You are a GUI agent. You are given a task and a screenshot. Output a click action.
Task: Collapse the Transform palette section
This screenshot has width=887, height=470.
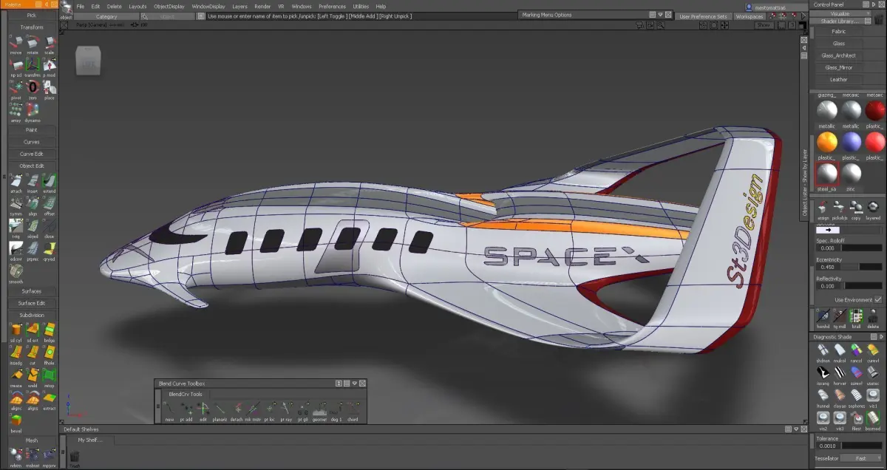pos(32,27)
